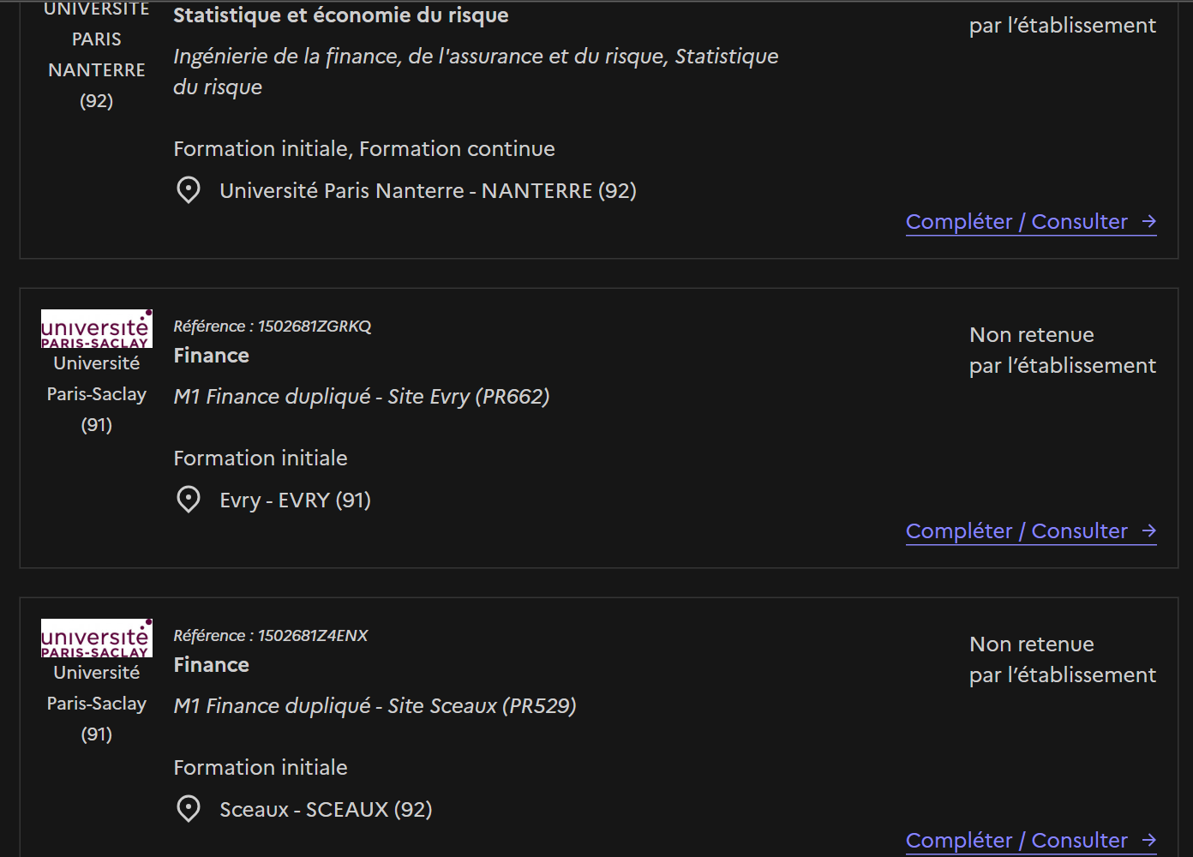Click reference number 1502681Z4ENX
Image resolution: width=1193 pixels, height=857 pixels.
(313, 636)
